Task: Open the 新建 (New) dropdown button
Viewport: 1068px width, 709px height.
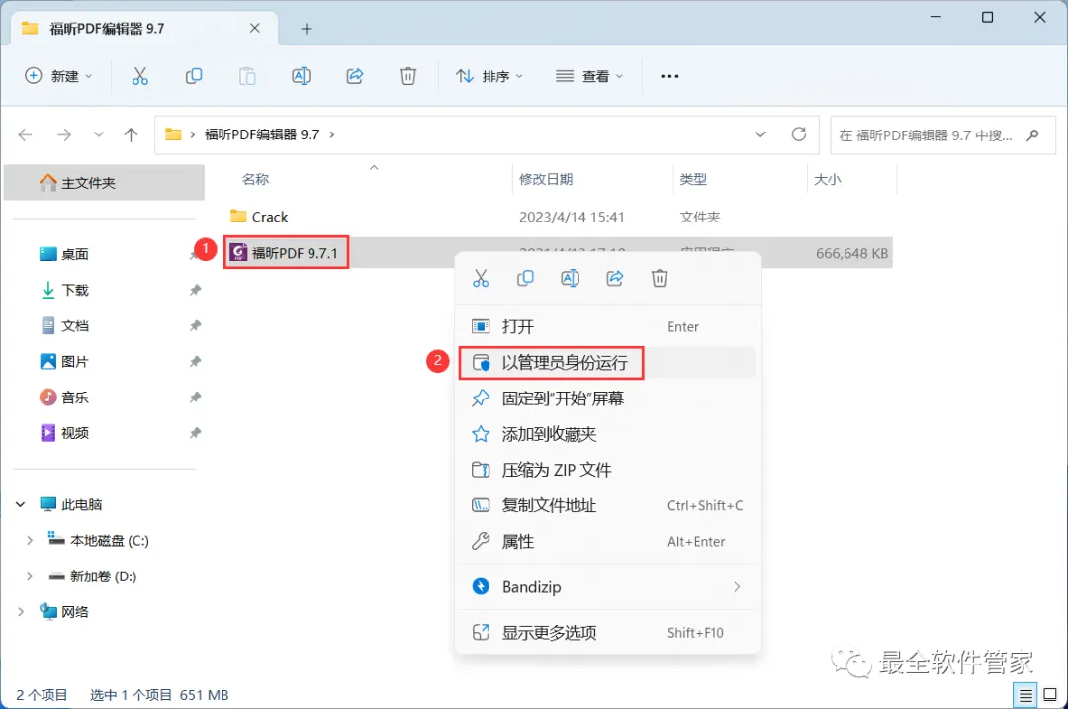Action: [58, 76]
